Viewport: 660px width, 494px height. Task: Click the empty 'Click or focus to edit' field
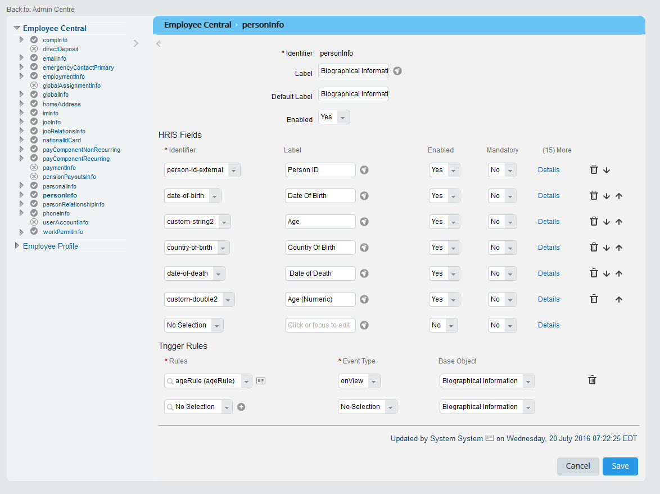pyautogui.click(x=320, y=325)
